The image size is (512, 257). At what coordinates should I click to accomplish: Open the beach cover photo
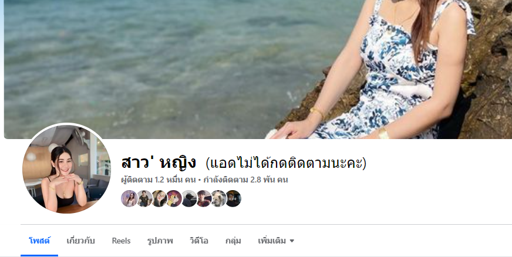click(258, 69)
